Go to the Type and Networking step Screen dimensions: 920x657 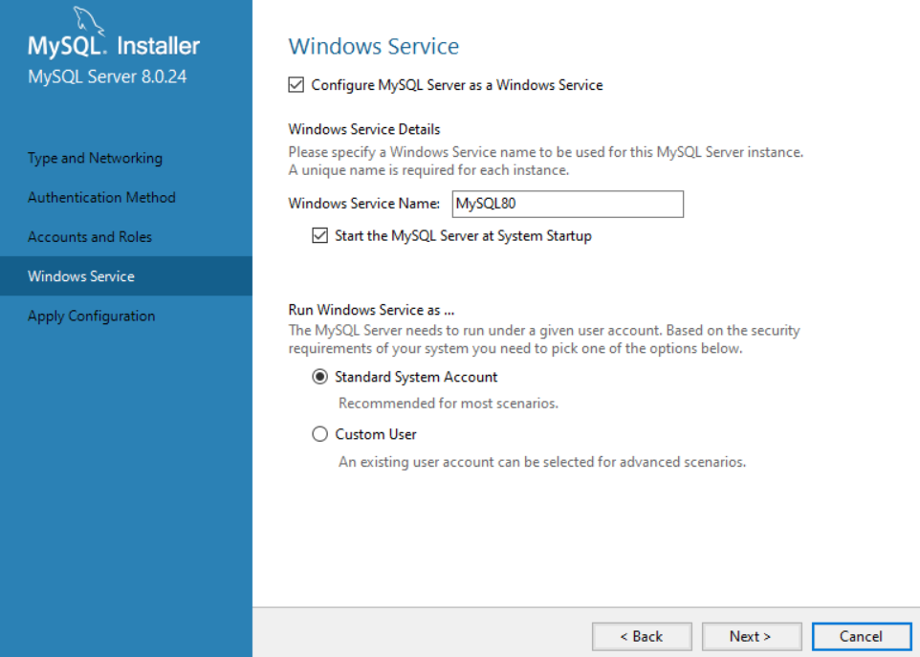[x=95, y=158]
